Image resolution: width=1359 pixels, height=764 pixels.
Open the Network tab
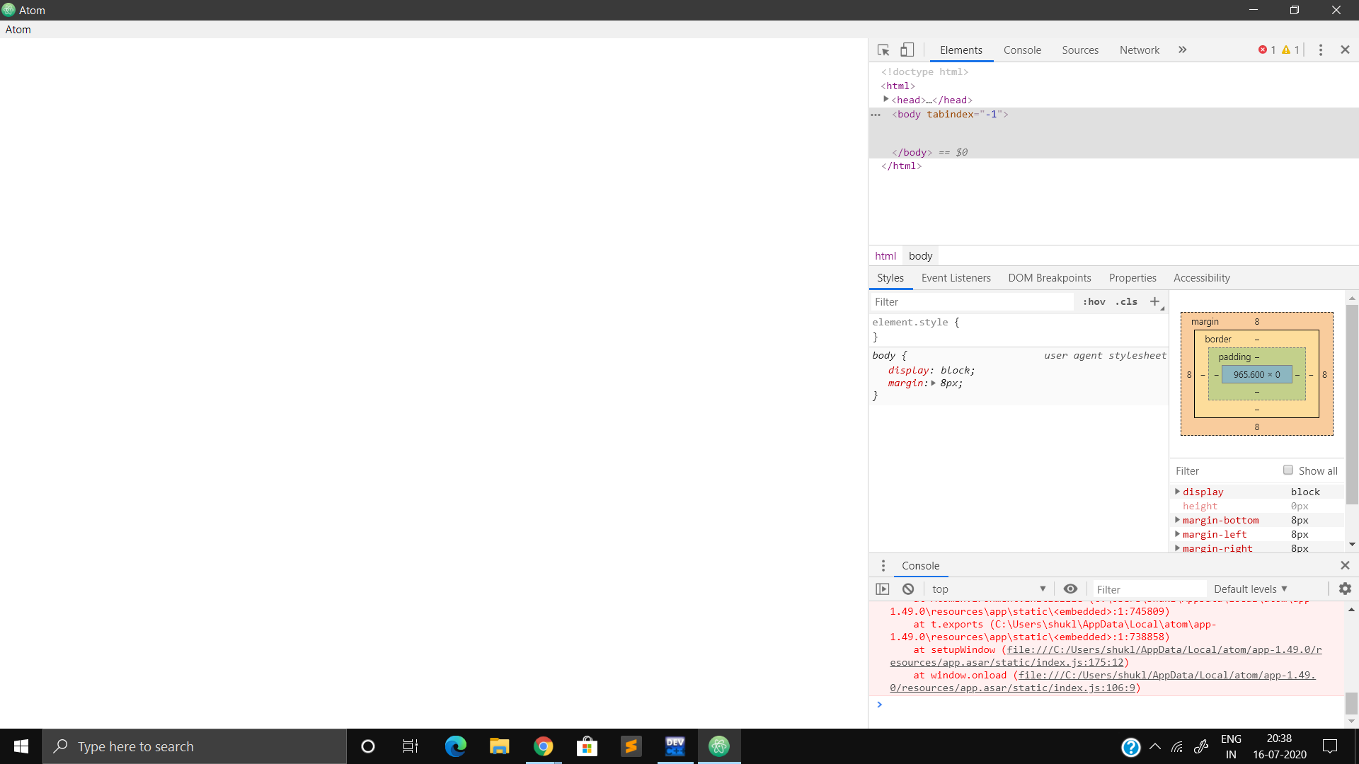1140,50
